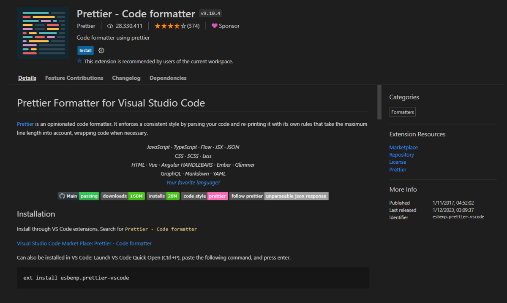Switch to the Feature Contributions tab

[74, 78]
